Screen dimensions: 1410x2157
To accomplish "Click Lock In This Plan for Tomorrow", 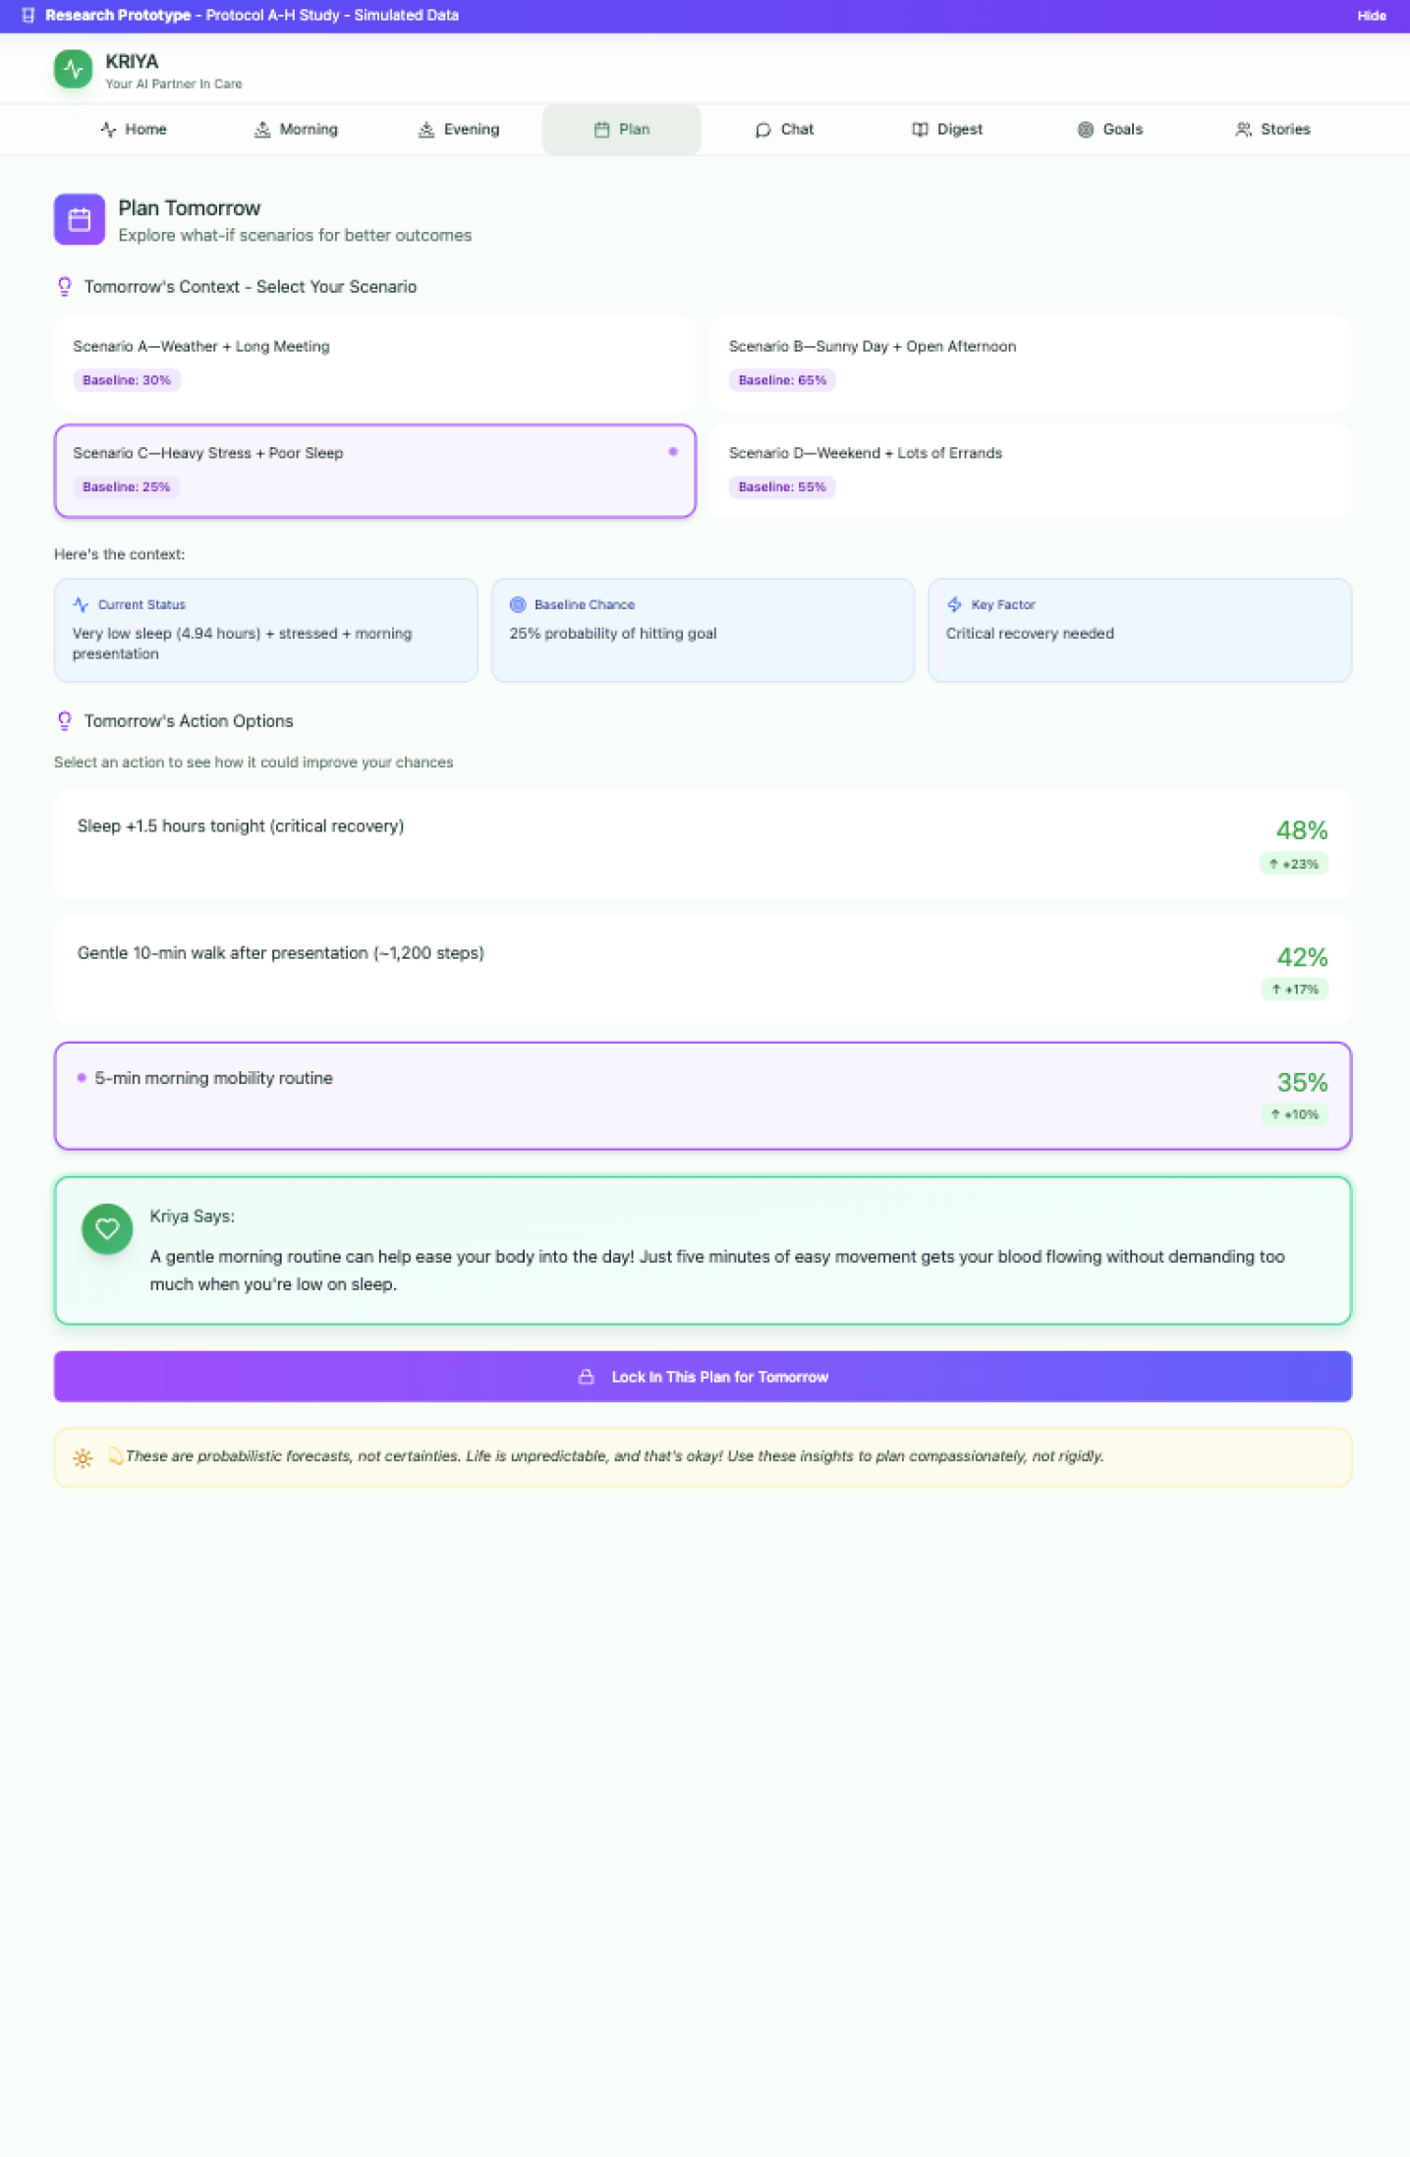I will pos(702,1377).
